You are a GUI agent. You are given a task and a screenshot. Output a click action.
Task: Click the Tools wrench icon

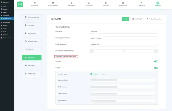(2, 32)
